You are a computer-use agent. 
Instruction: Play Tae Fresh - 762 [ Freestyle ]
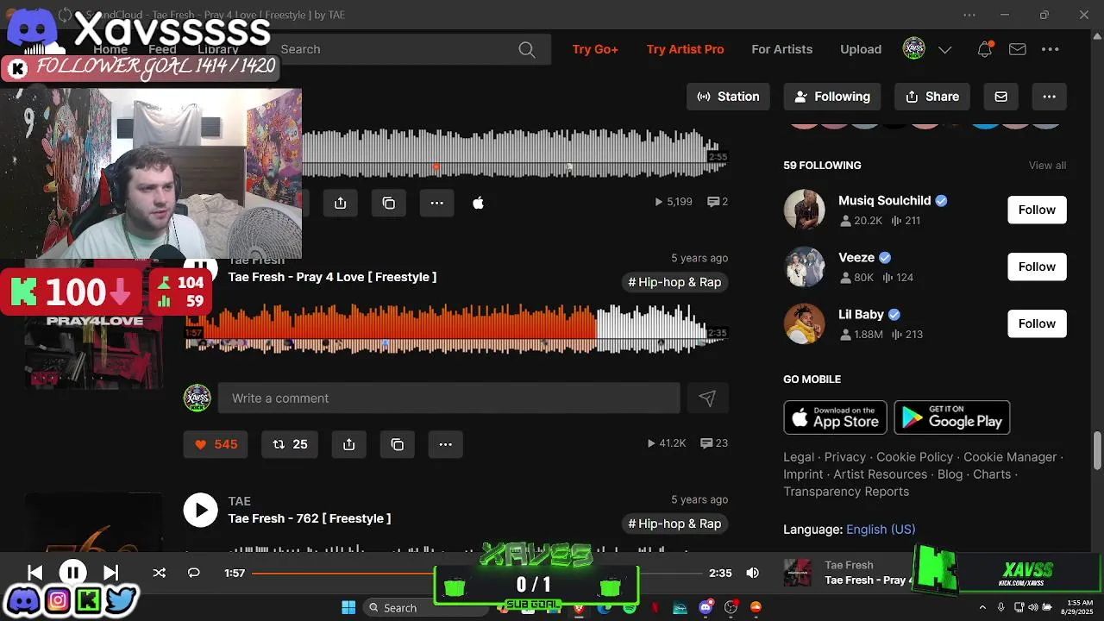point(200,510)
